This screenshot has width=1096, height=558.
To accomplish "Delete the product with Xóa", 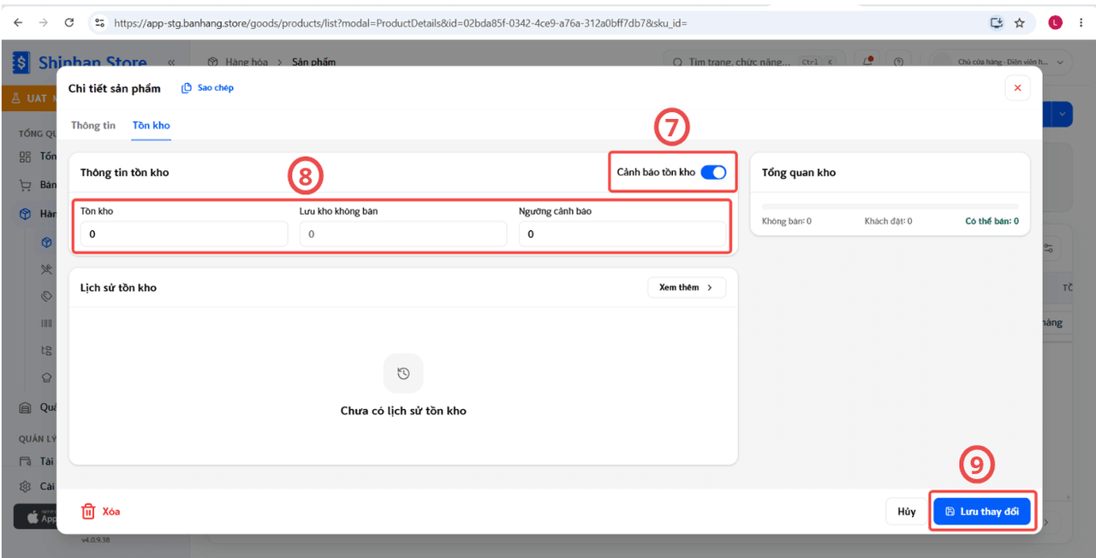I will click(x=101, y=511).
